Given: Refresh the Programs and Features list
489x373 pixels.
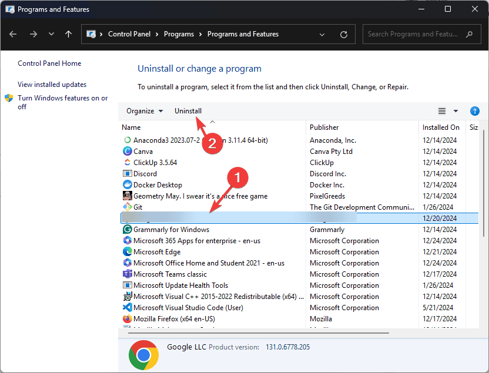Looking at the screenshot, I should (344, 34).
